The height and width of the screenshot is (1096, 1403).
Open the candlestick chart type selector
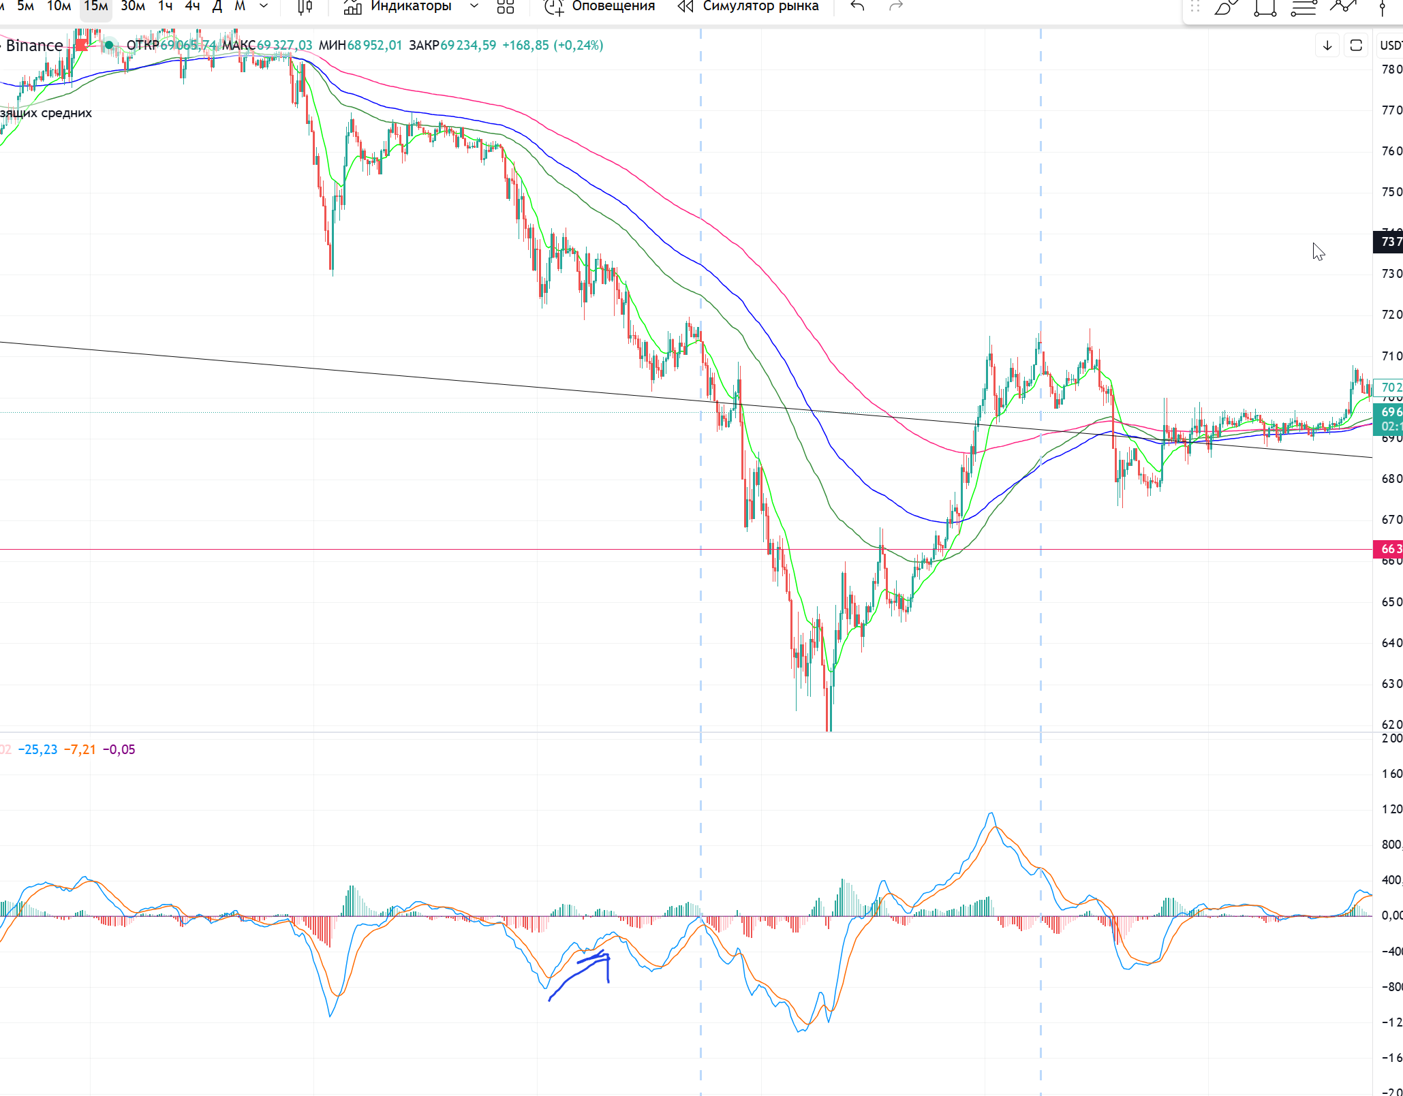[x=305, y=7]
